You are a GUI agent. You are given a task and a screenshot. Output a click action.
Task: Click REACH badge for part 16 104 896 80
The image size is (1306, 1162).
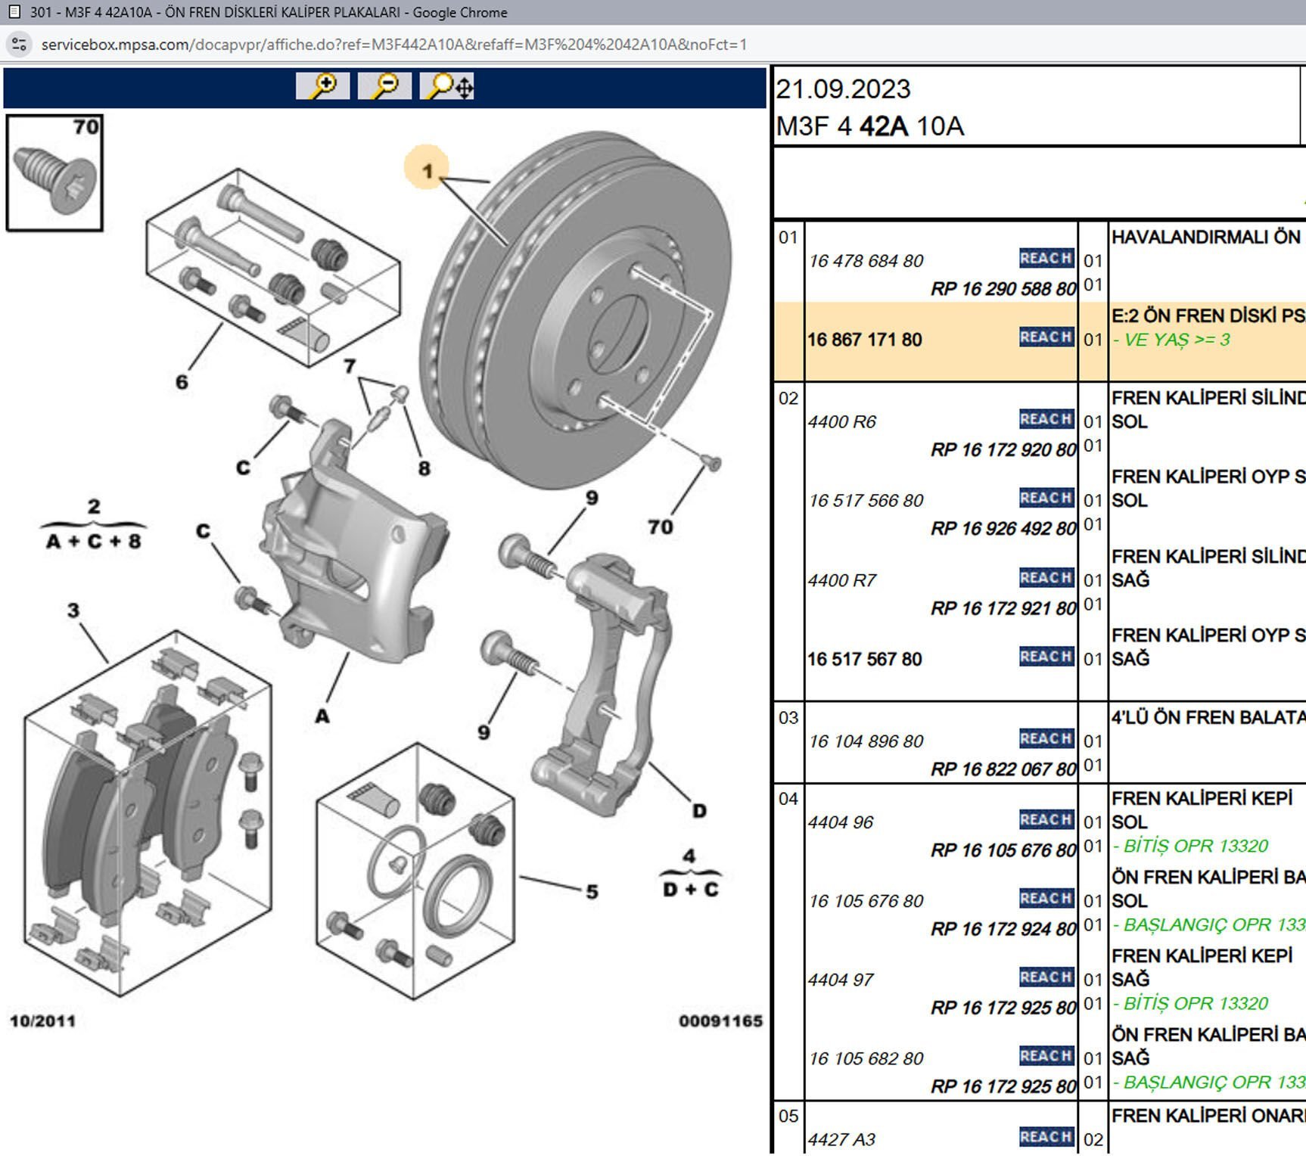point(1046,739)
